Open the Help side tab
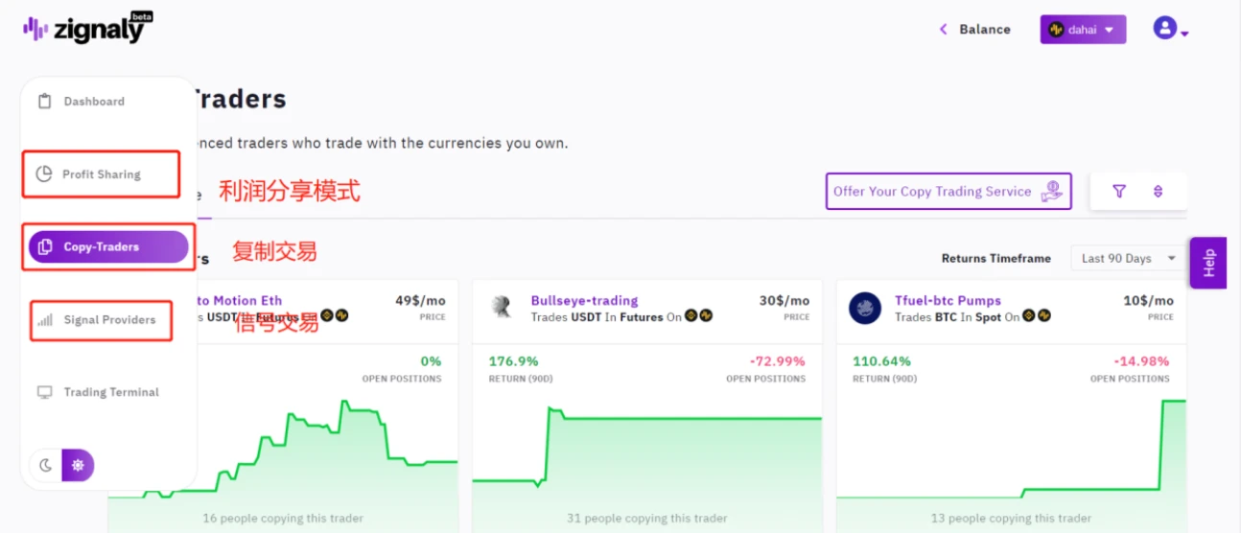 click(1207, 263)
